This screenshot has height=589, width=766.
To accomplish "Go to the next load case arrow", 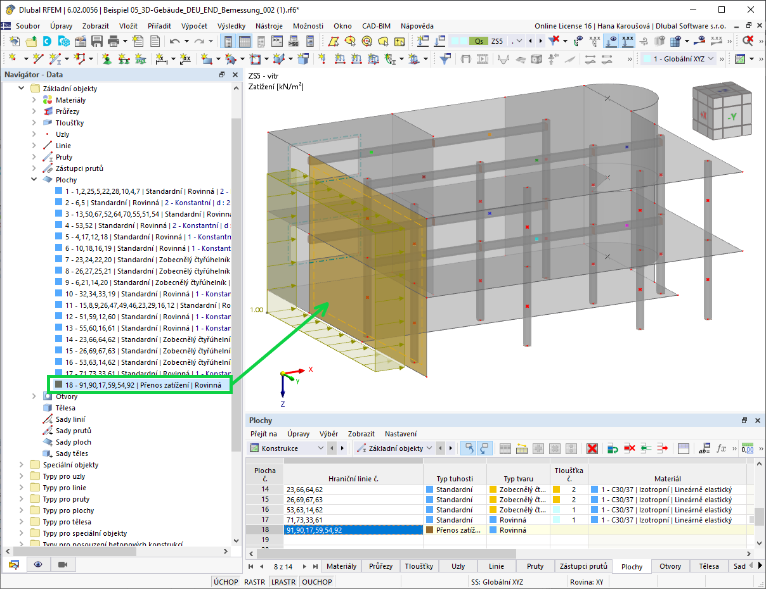I will [x=540, y=41].
